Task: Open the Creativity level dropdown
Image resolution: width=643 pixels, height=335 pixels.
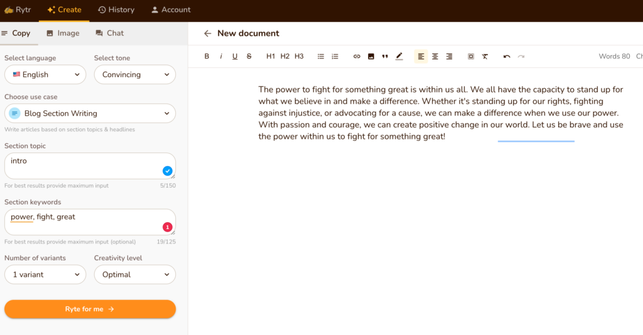Action: point(135,274)
